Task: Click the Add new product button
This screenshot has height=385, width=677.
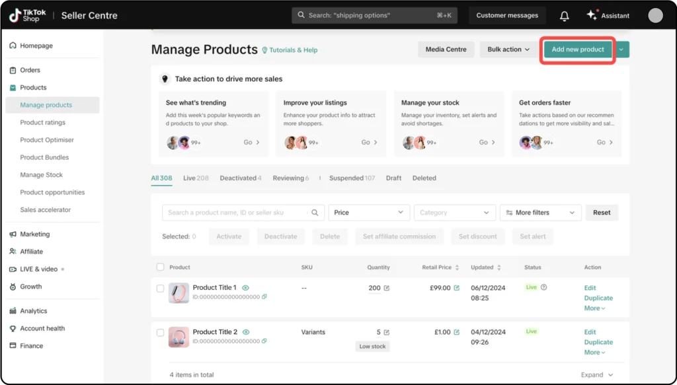Action: (578, 50)
